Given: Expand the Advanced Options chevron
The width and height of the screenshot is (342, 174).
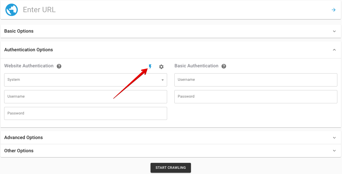Looking at the screenshot, I should 334,138.
